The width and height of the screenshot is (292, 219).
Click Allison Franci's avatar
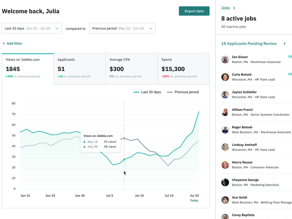(x=225, y=112)
